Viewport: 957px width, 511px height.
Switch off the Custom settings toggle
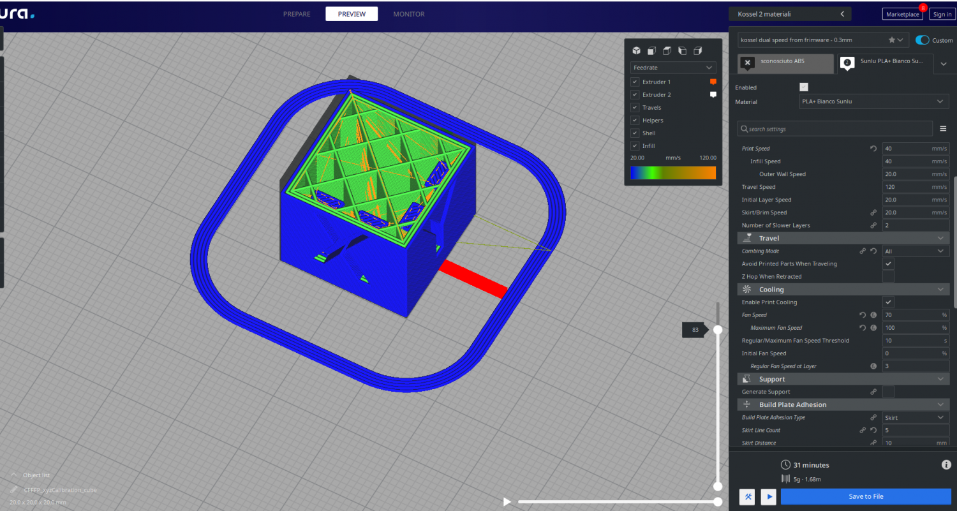[x=922, y=40]
